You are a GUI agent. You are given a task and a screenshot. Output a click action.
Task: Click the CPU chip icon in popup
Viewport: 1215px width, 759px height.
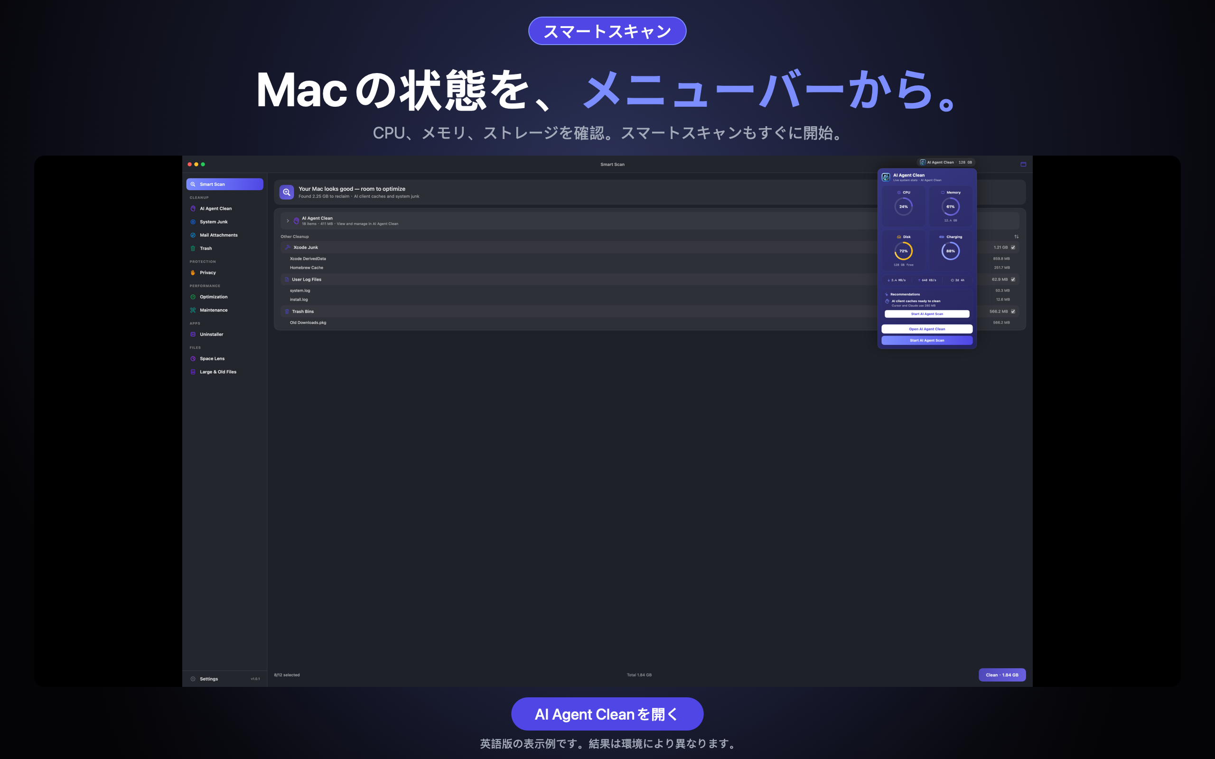point(899,192)
